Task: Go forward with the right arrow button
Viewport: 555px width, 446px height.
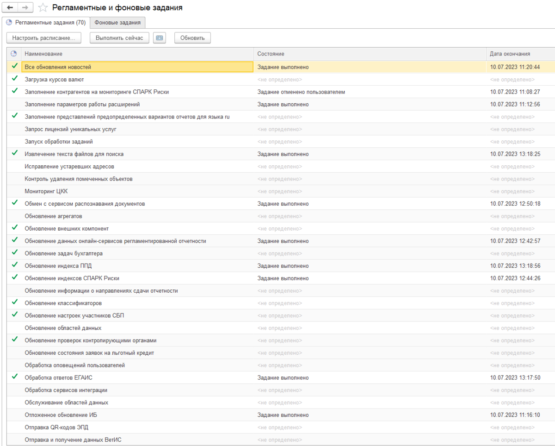Action: (25, 7)
